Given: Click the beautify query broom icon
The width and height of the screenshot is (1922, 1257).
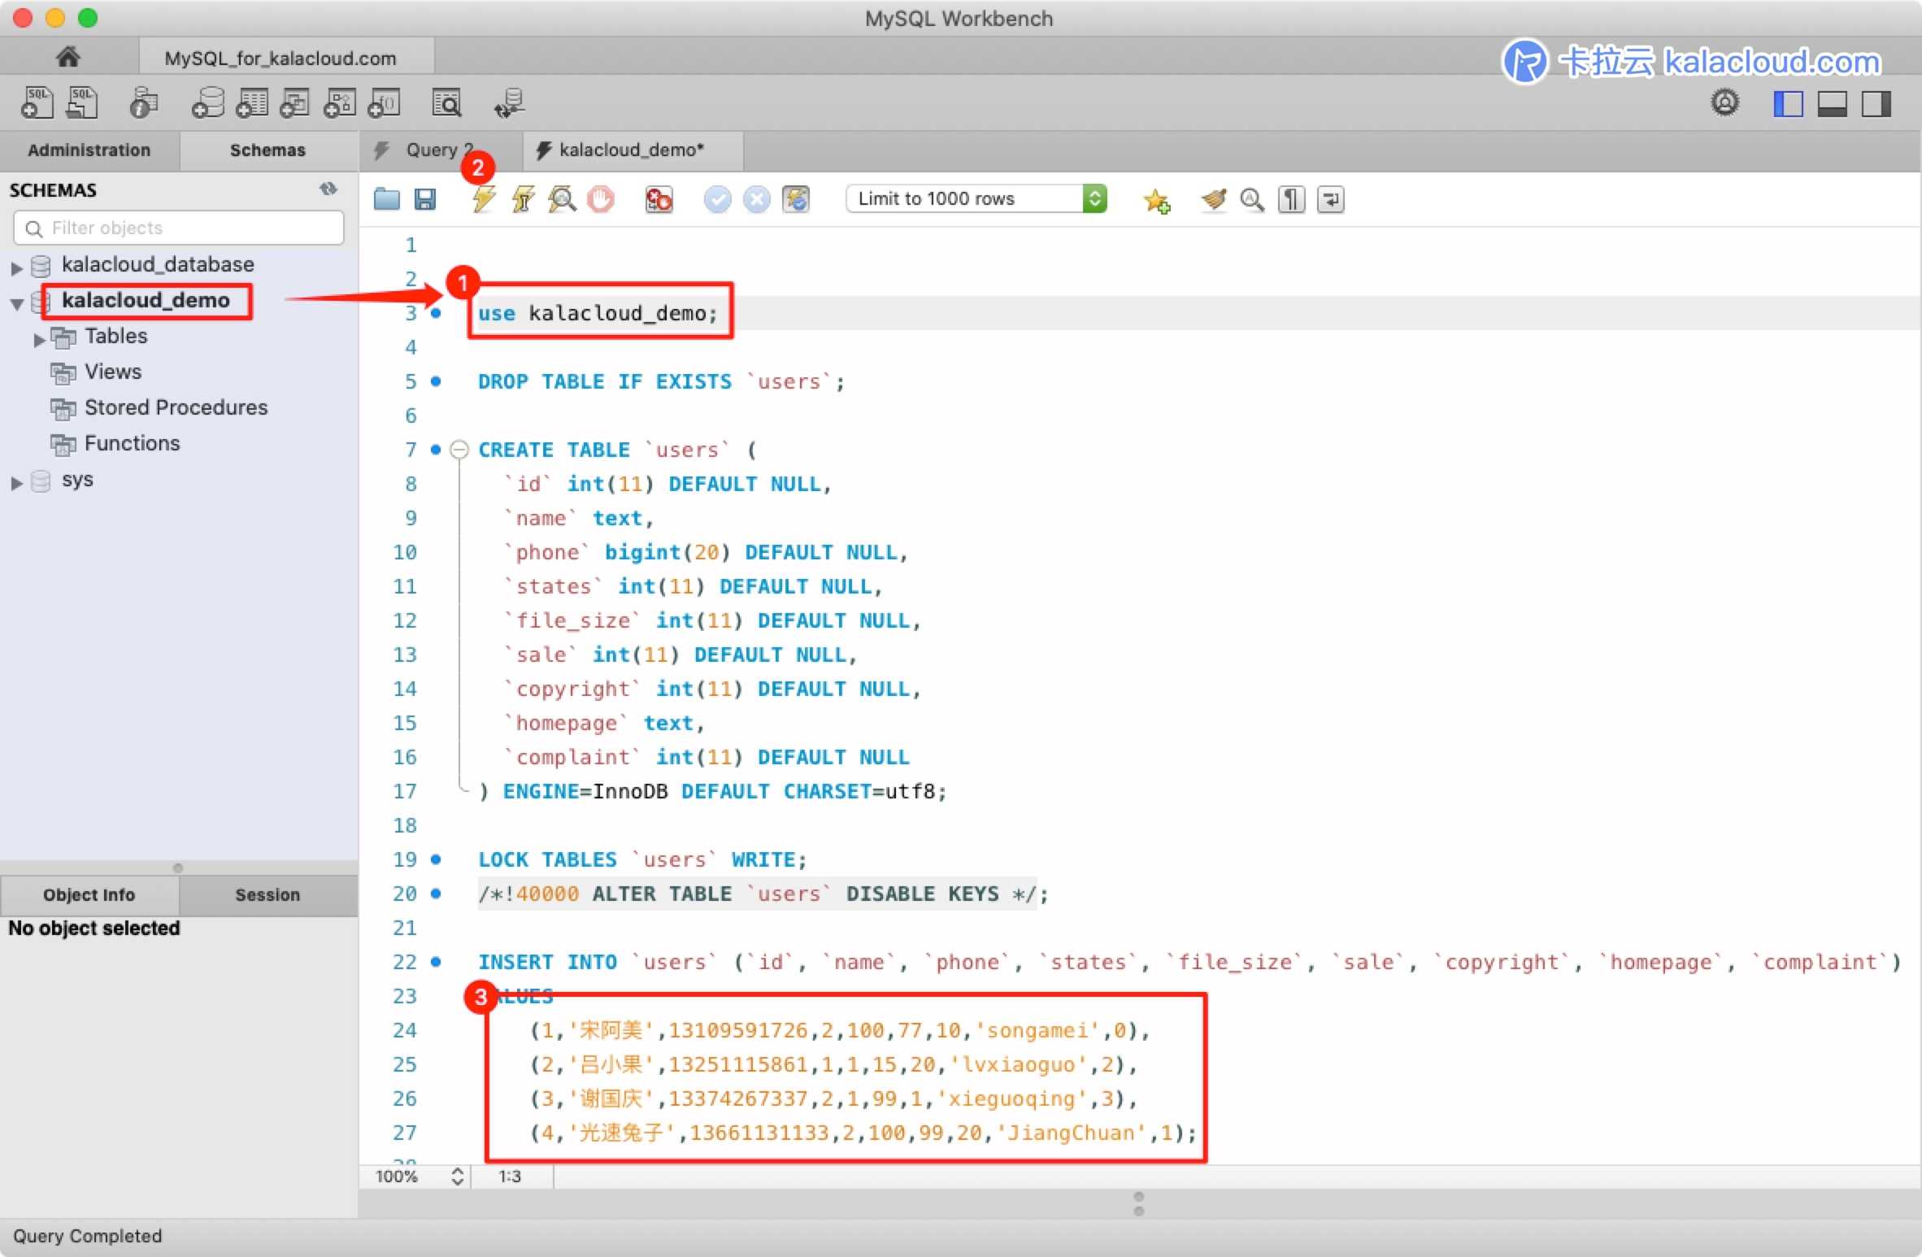Looking at the screenshot, I should coord(1213,199).
